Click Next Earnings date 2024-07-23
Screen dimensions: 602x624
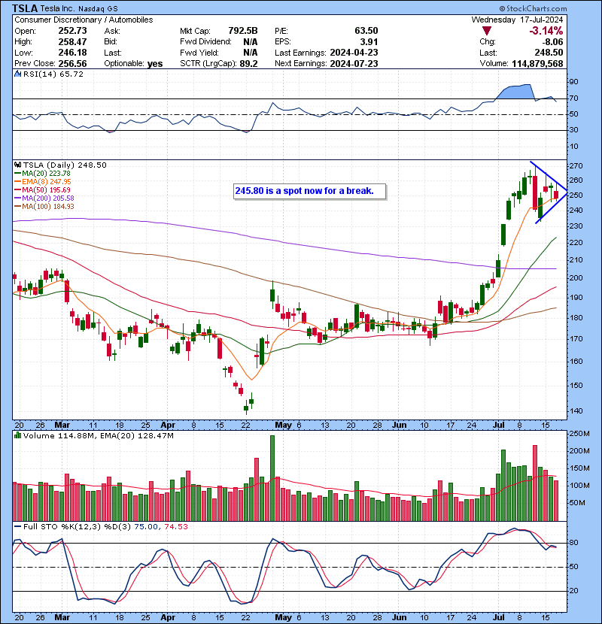pos(354,63)
